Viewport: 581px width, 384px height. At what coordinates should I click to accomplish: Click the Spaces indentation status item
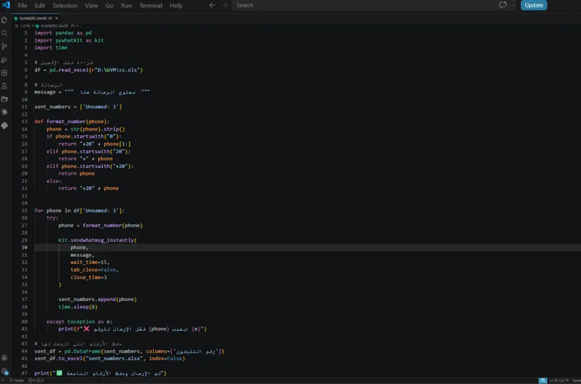pos(576,381)
